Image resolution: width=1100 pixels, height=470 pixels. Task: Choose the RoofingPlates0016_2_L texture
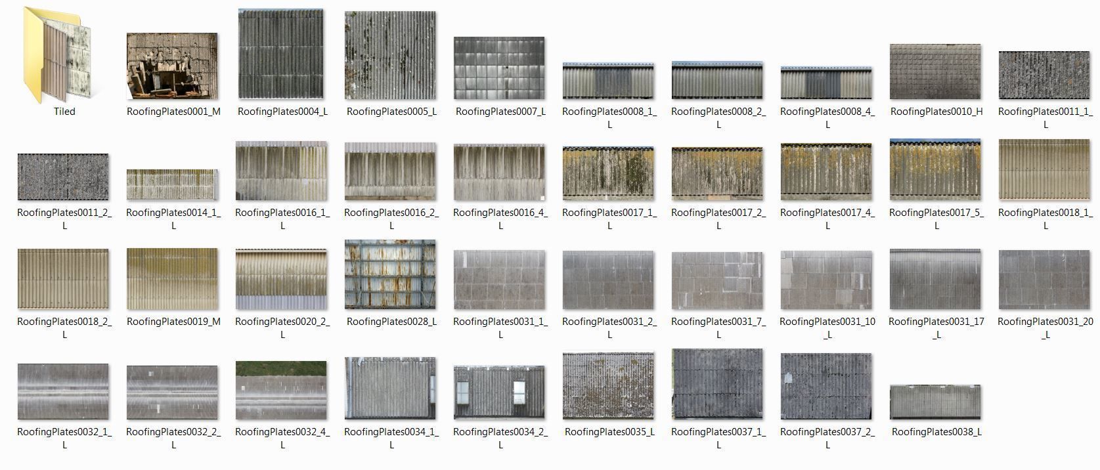coord(390,171)
